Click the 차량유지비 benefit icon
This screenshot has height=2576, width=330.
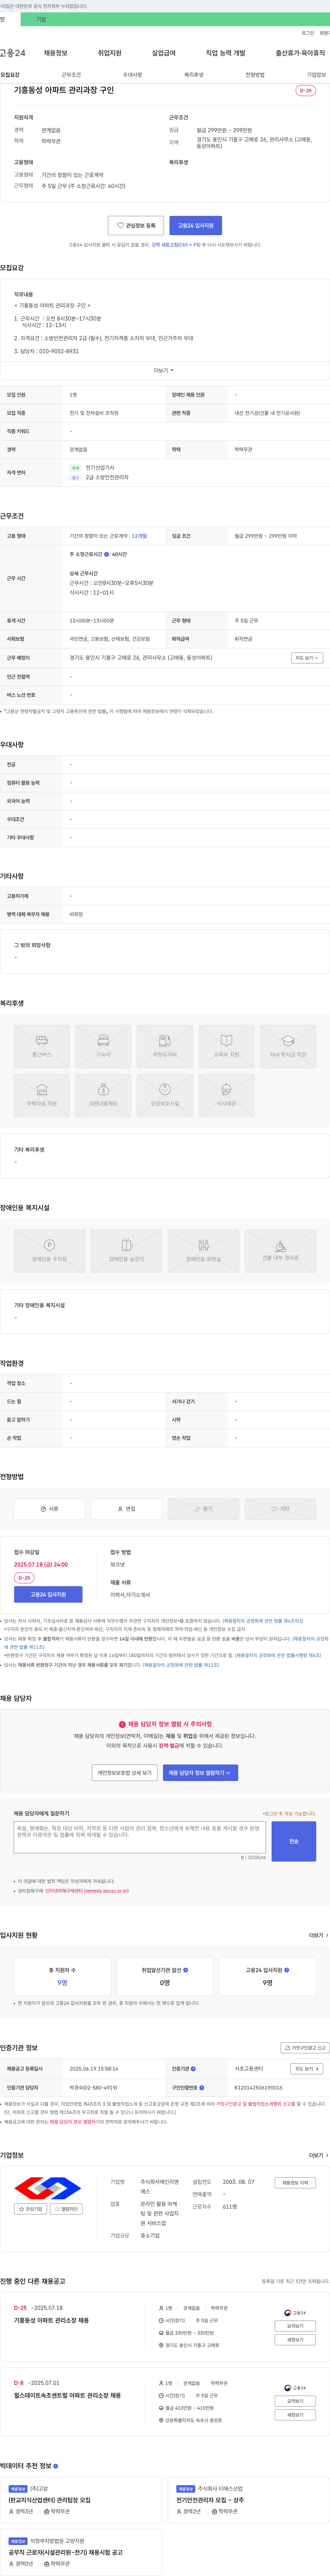(x=165, y=1047)
